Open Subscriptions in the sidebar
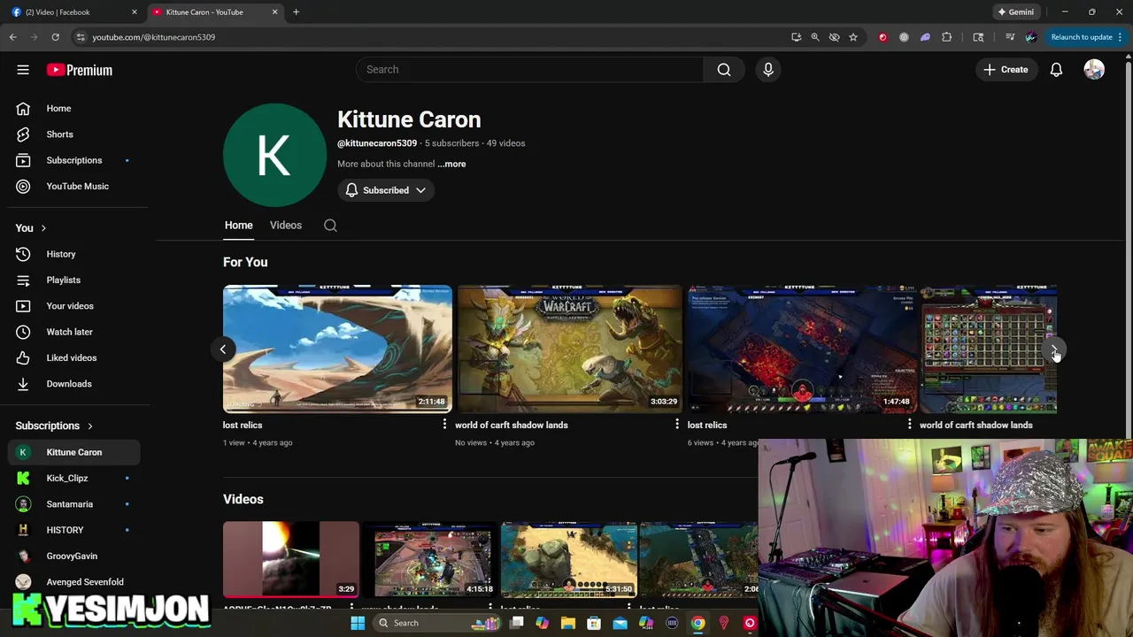The image size is (1133, 637). point(74,160)
